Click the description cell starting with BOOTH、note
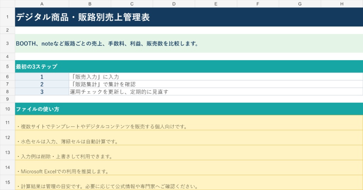Image resolution: width=363 pixels, height=190 pixels. pyautogui.click(x=189, y=44)
